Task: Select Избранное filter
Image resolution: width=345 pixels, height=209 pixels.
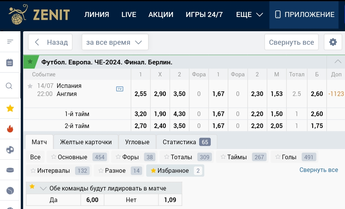Action: click(175, 170)
